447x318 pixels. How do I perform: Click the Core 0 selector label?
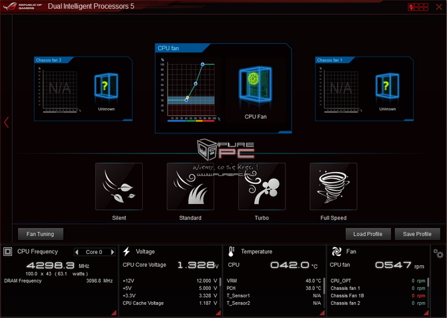coord(94,252)
